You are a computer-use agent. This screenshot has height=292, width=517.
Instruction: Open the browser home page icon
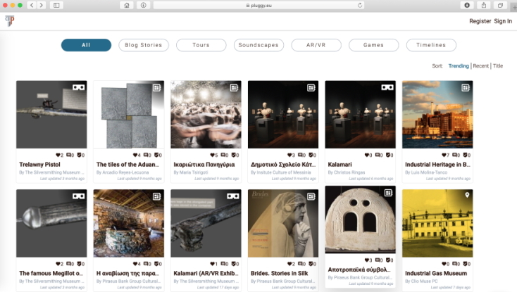coord(127,5)
